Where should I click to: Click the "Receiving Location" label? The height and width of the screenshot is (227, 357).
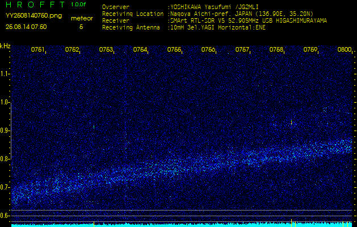(x=133, y=14)
